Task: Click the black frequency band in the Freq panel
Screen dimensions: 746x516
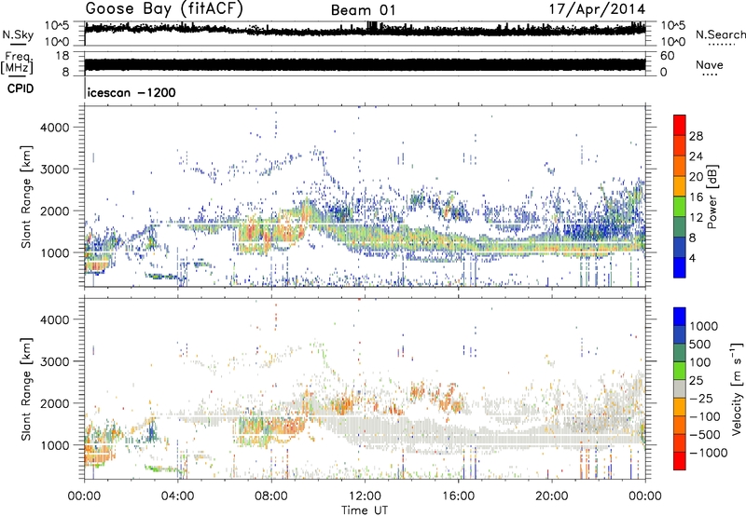Action: point(365,64)
